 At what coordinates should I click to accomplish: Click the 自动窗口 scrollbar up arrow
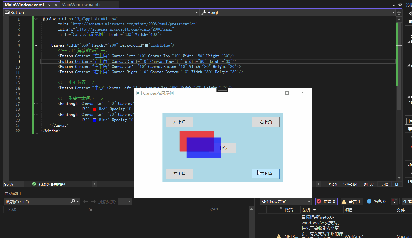[x=251, y=209]
